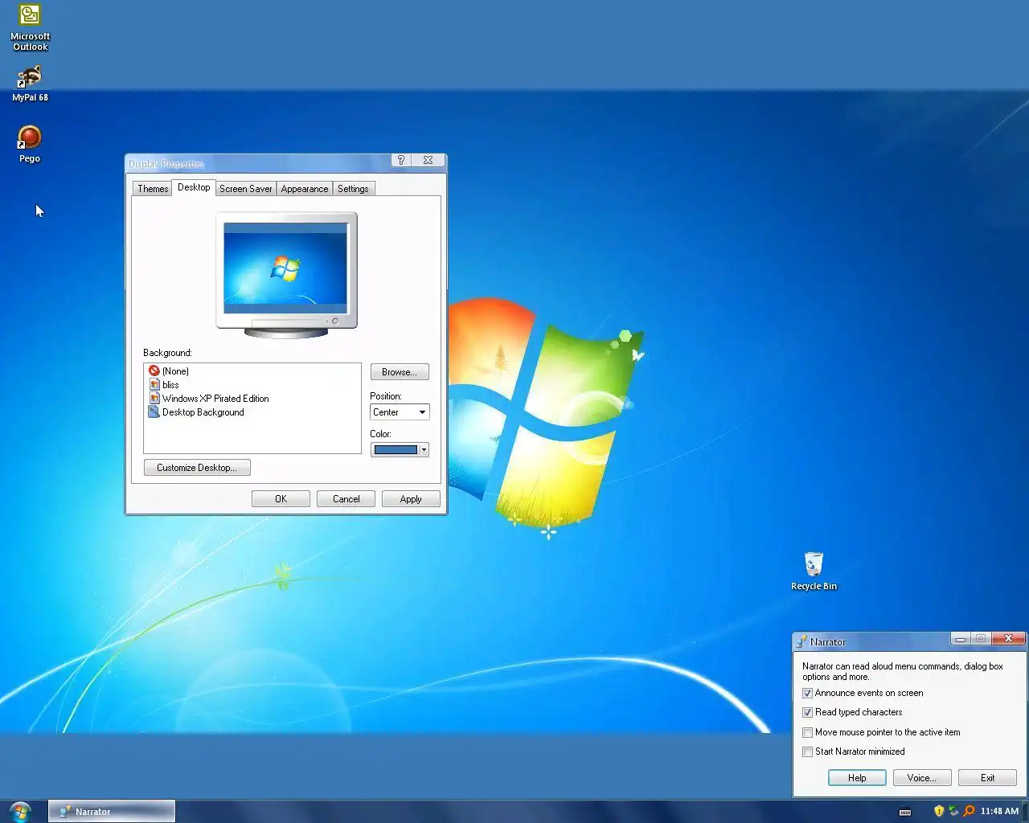Select Desktop Background list entry

(x=203, y=412)
